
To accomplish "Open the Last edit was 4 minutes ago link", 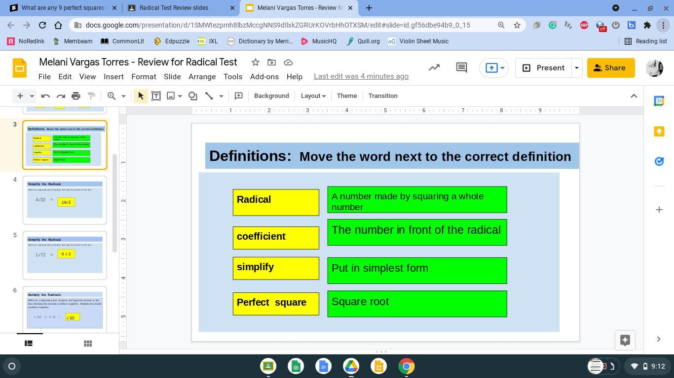I will click(x=361, y=76).
